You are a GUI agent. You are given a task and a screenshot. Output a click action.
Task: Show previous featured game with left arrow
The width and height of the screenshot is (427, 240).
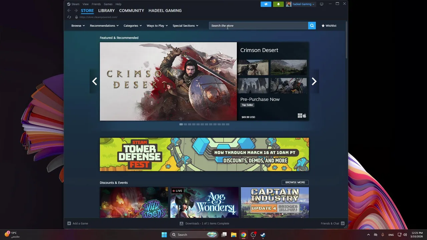click(x=94, y=81)
